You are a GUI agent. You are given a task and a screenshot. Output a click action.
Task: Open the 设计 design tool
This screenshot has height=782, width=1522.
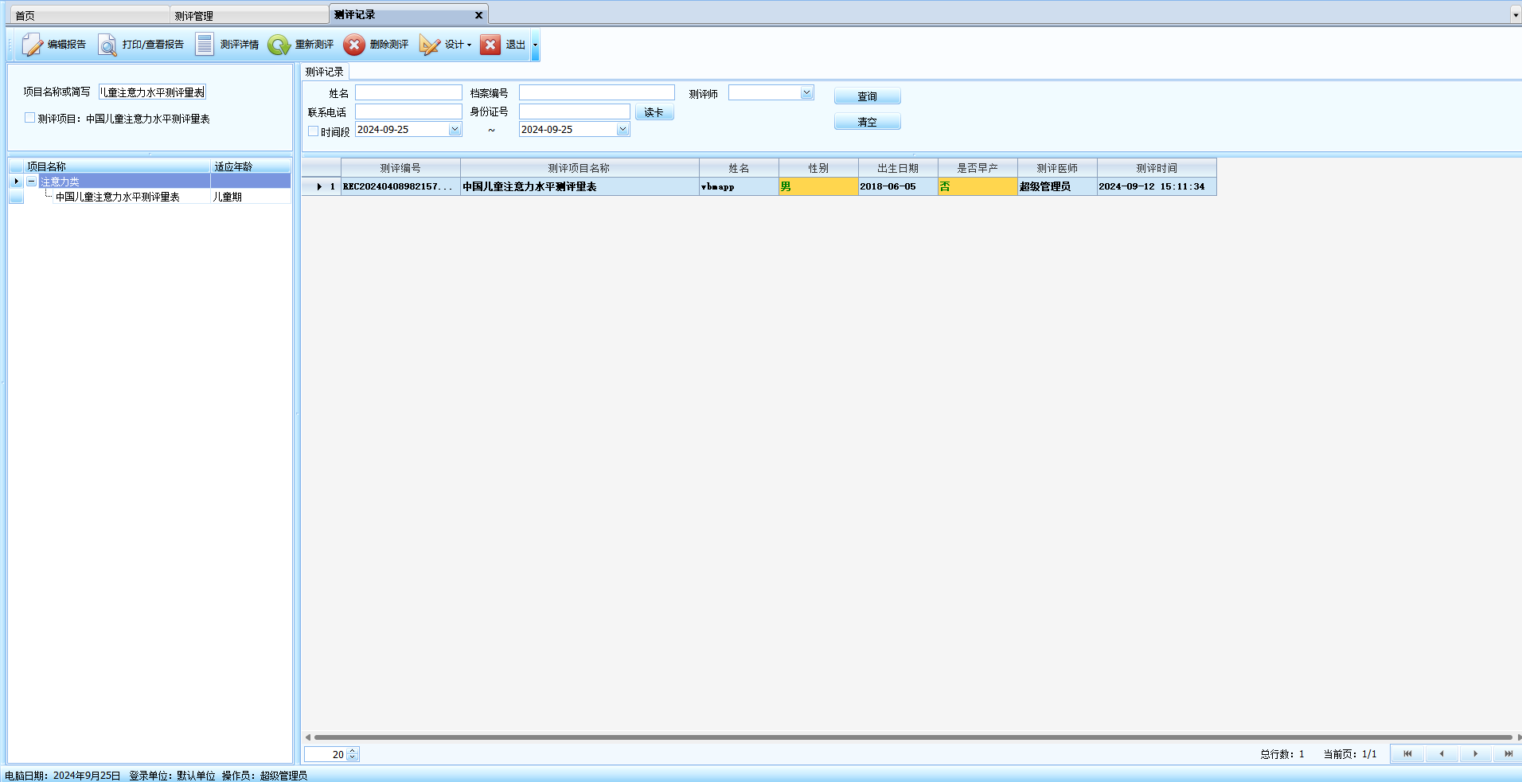430,45
